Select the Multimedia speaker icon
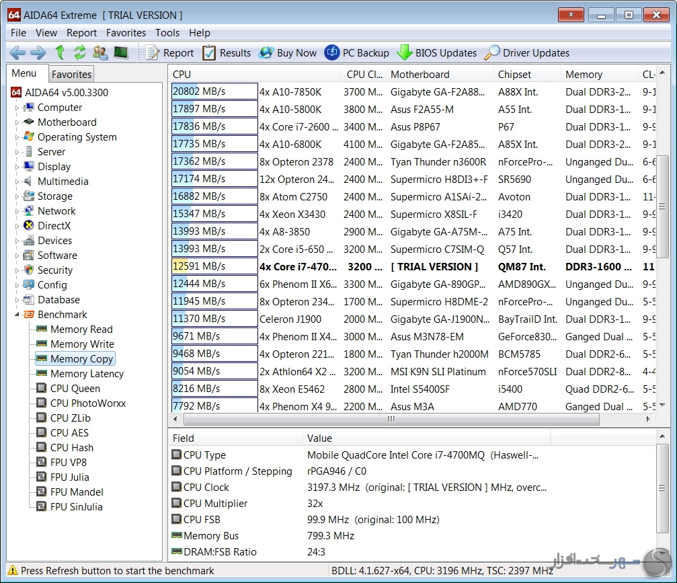 pos(28,181)
